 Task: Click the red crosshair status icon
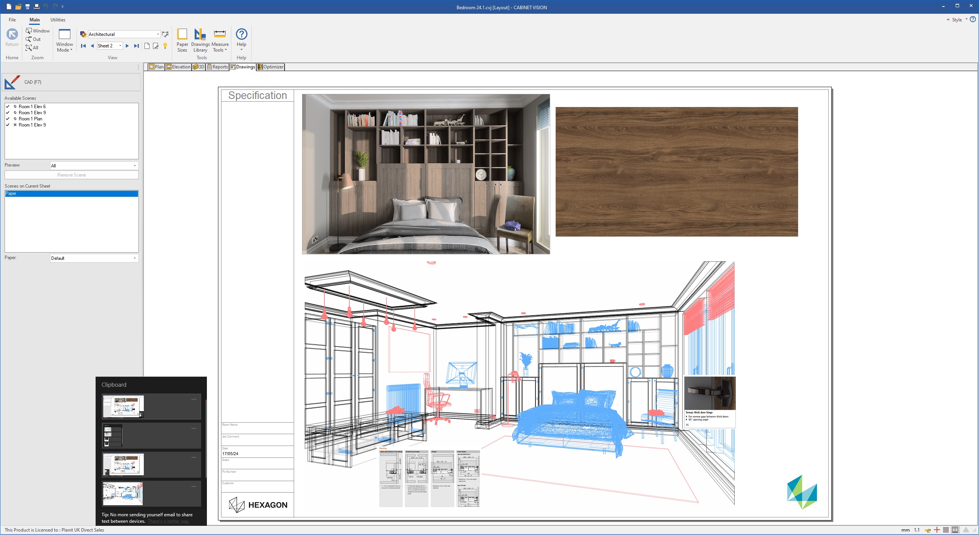(x=937, y=530)
